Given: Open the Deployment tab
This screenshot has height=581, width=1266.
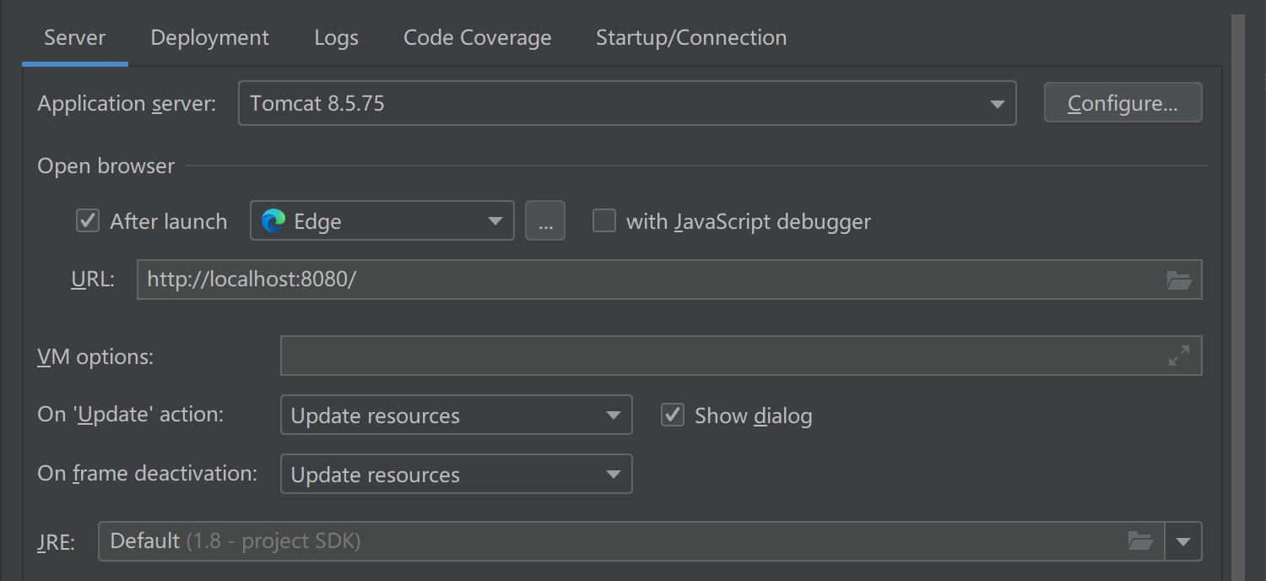Looking at the screenshot, I should tap(209, 38).
